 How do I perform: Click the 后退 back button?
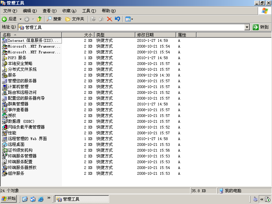10,19
